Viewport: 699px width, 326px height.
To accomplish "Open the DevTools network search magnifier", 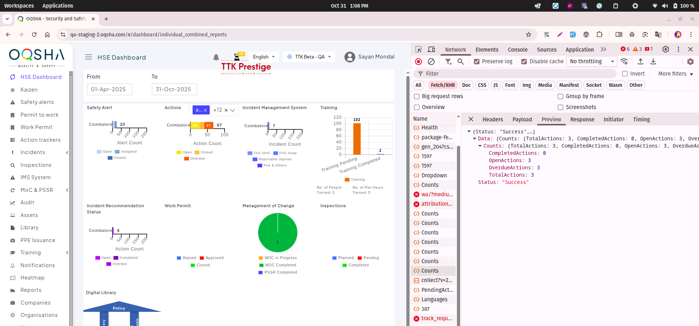I will [x=461, y=61].
